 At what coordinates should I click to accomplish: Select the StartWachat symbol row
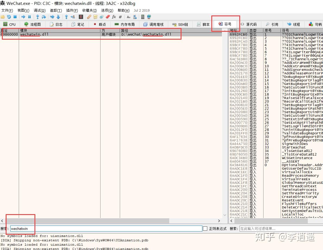276,147
